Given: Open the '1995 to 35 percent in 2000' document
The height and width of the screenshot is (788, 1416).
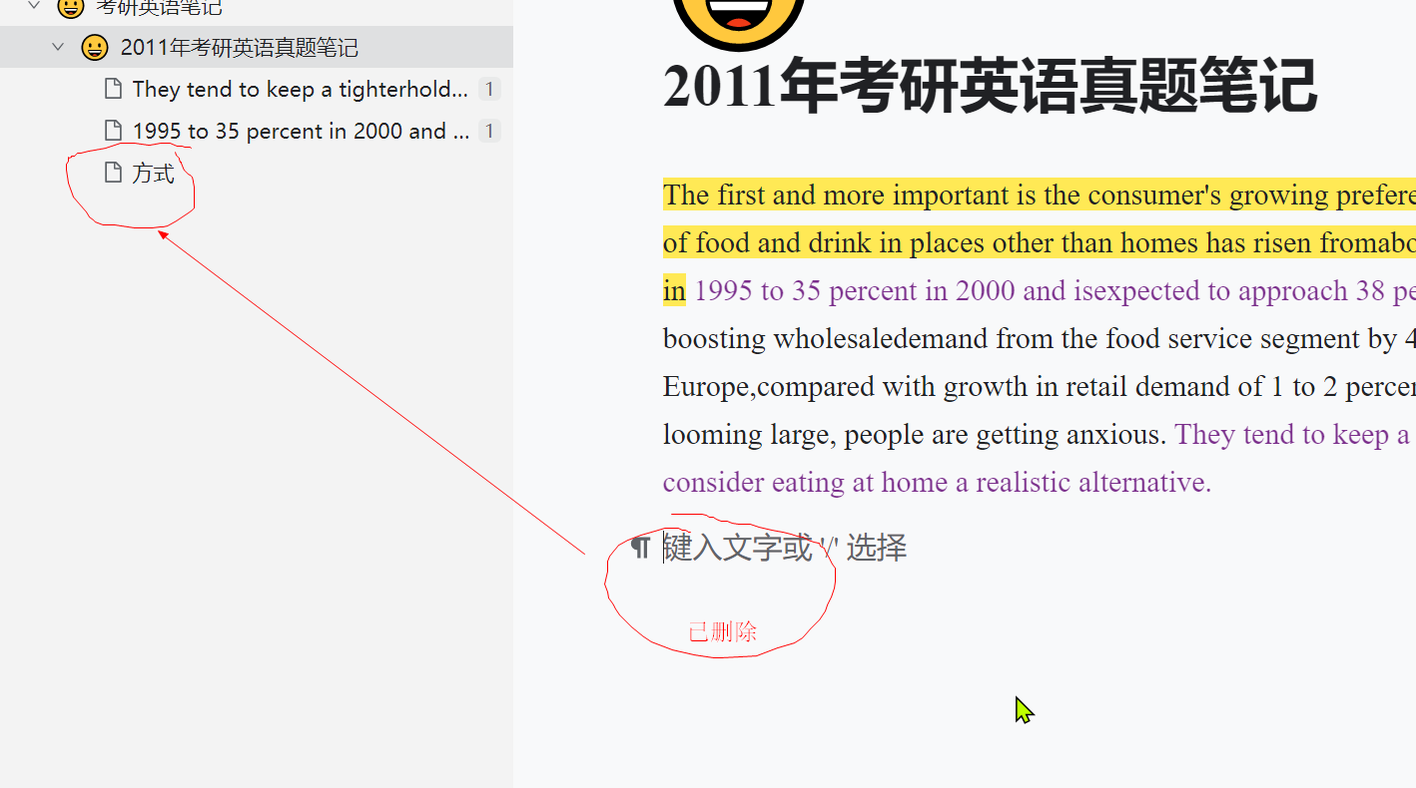Looking at the screenshot, I should [301, 131].
